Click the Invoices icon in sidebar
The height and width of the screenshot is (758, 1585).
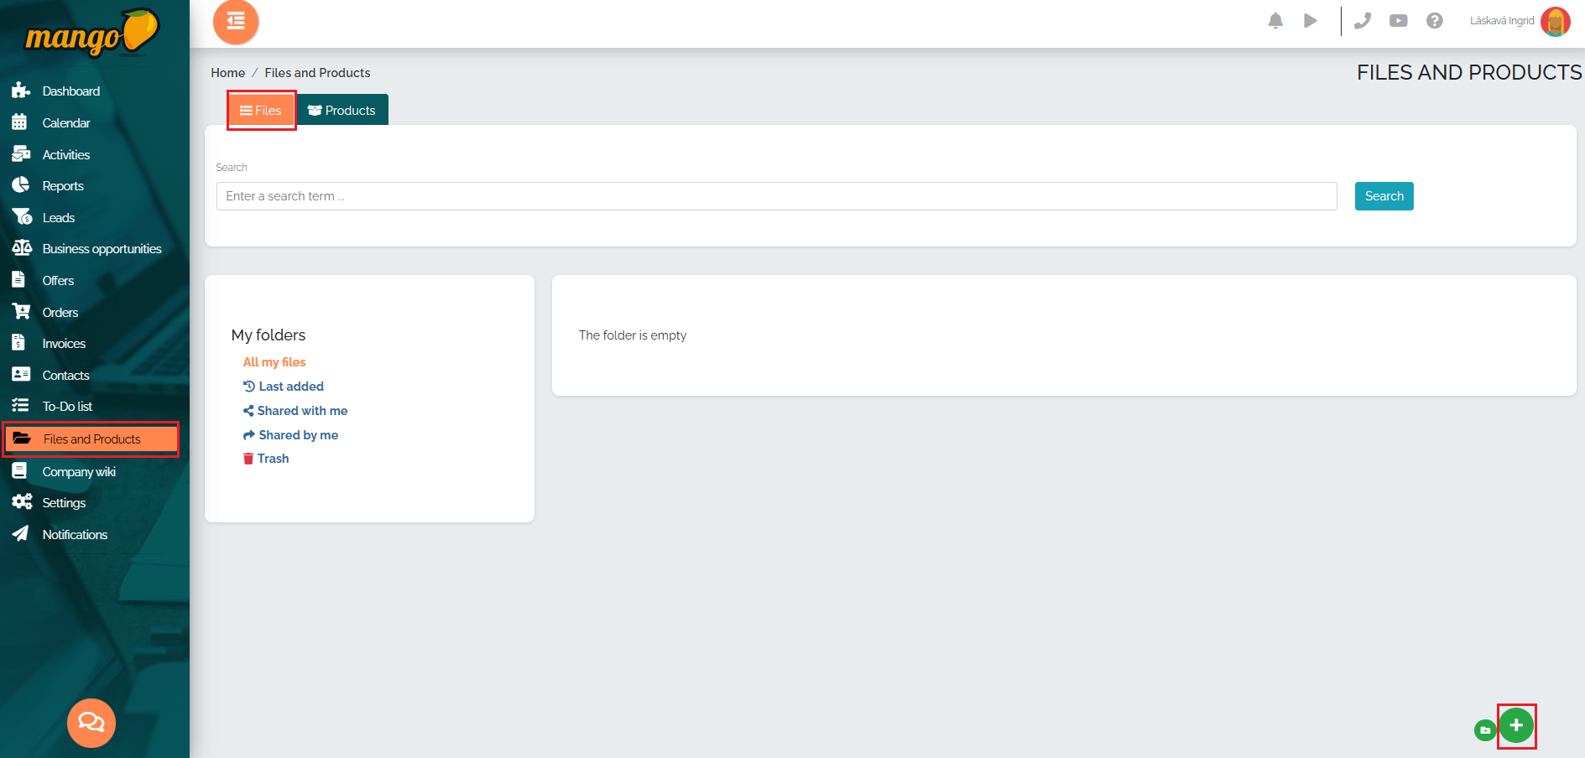point(18,343)
